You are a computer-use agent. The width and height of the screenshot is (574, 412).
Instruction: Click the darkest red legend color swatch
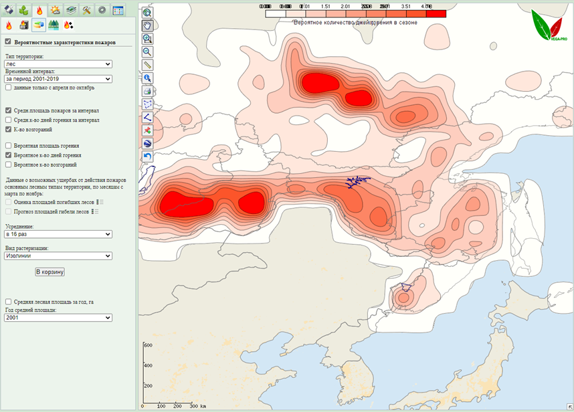[436, 13]
